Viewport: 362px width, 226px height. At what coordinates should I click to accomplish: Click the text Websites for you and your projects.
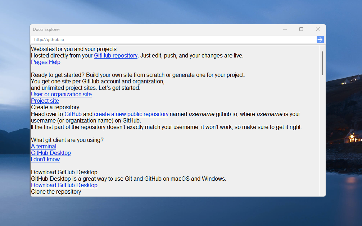click(x=74, y=49)
